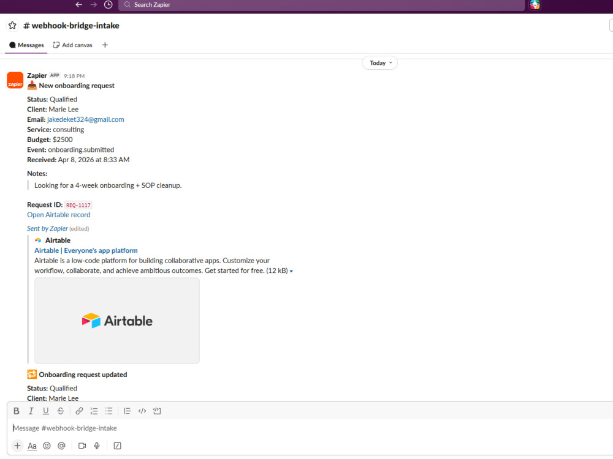The height and width of the screenshot is (459, 613).
Task: Open the Zapier sender name
Action: click(37, 75)
